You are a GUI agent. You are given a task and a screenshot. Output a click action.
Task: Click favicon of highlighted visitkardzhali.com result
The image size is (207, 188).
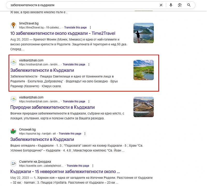coord(13,62)
